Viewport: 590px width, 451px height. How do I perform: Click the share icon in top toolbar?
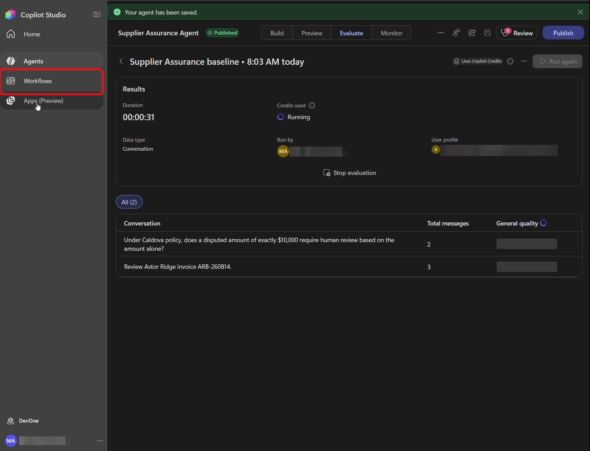(x=472, y=33)
